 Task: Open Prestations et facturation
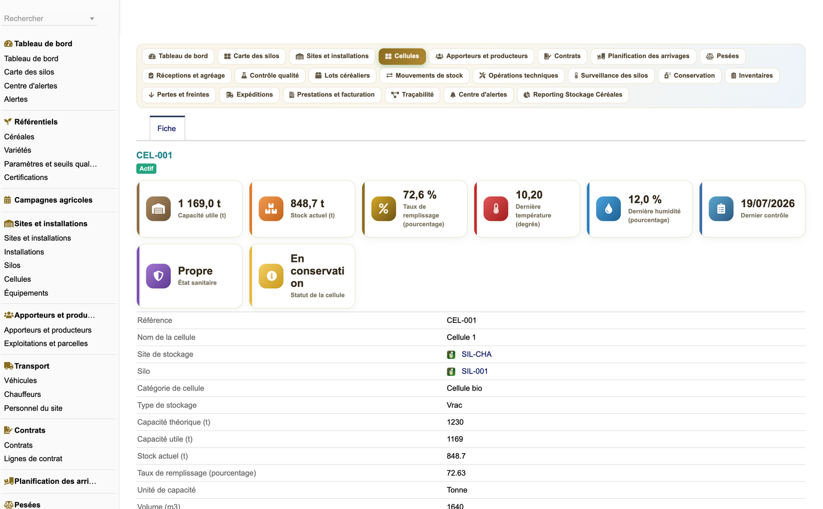pyautogui.click(x=332, y=95)
